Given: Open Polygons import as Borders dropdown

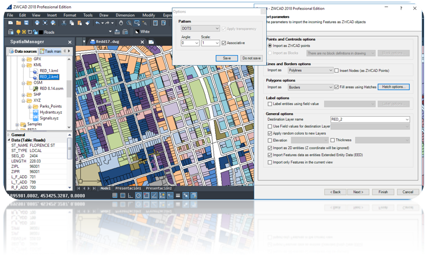Looking at the screenshot, I should click(310, 87).
